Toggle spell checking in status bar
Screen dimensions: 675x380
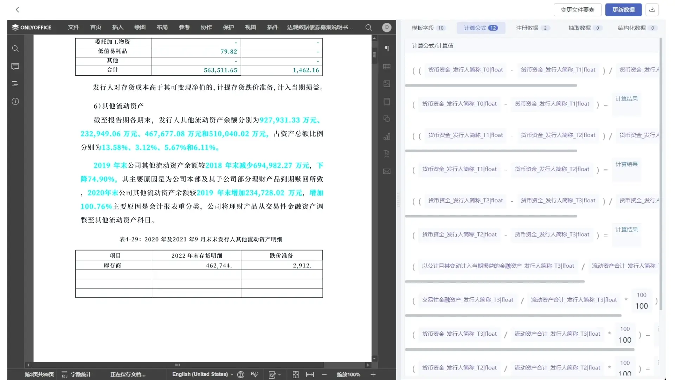click(255, 374)
